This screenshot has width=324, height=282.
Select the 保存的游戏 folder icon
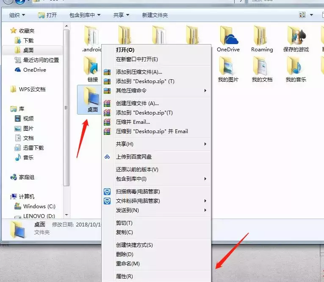click(296, 35)
